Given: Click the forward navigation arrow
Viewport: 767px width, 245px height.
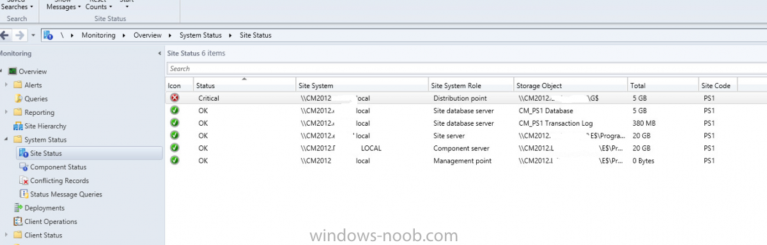Looking at the screenshot, I should [x=20, y=35].
